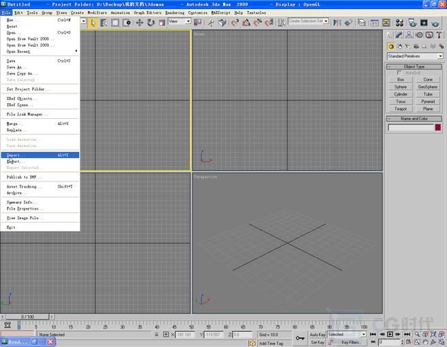
Task: Click the Go to End playback button
Action: (407, 334)
